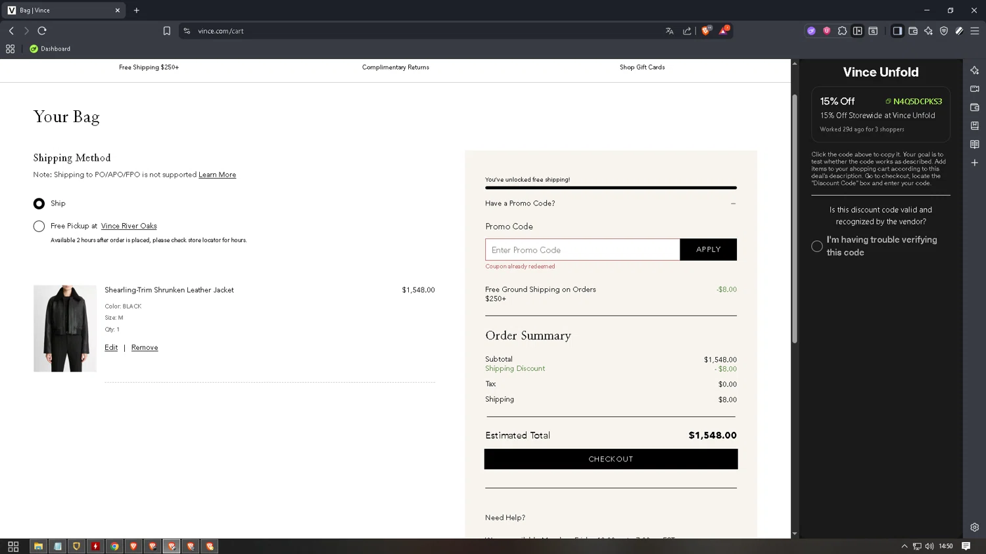Viewport: 986px width, 554px height.
Task: Click the share page icon
Action: pos(687,31)
